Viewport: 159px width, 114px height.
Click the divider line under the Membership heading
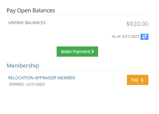[78, 71]
